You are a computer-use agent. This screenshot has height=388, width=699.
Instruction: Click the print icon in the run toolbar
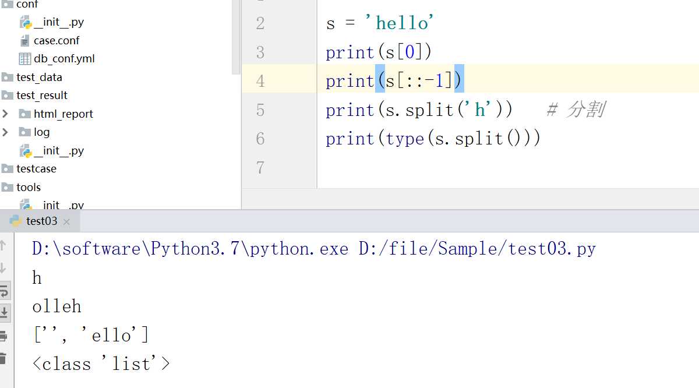coord(3,336)
